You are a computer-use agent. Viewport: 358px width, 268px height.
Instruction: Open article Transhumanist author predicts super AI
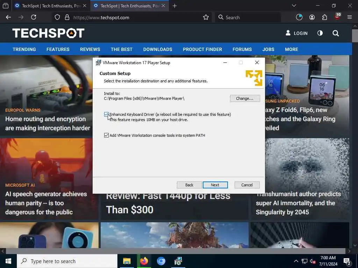point(299,203)
